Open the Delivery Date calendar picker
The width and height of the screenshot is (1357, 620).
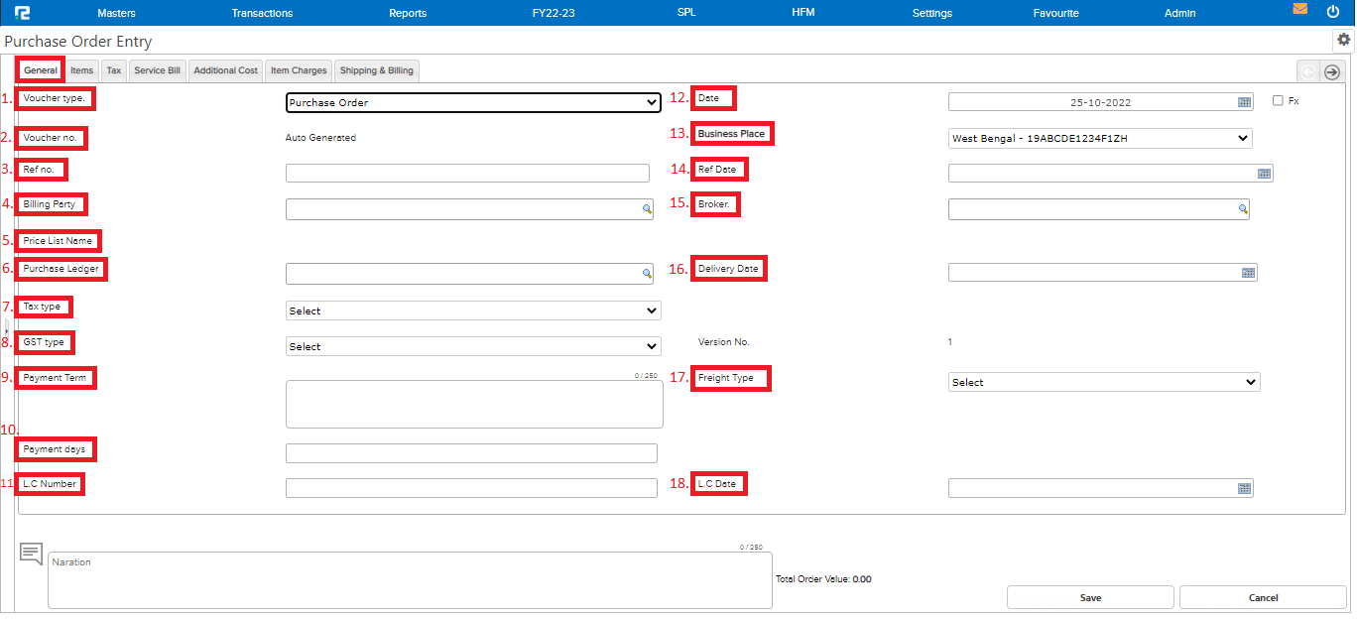(x=1248, y=273)
